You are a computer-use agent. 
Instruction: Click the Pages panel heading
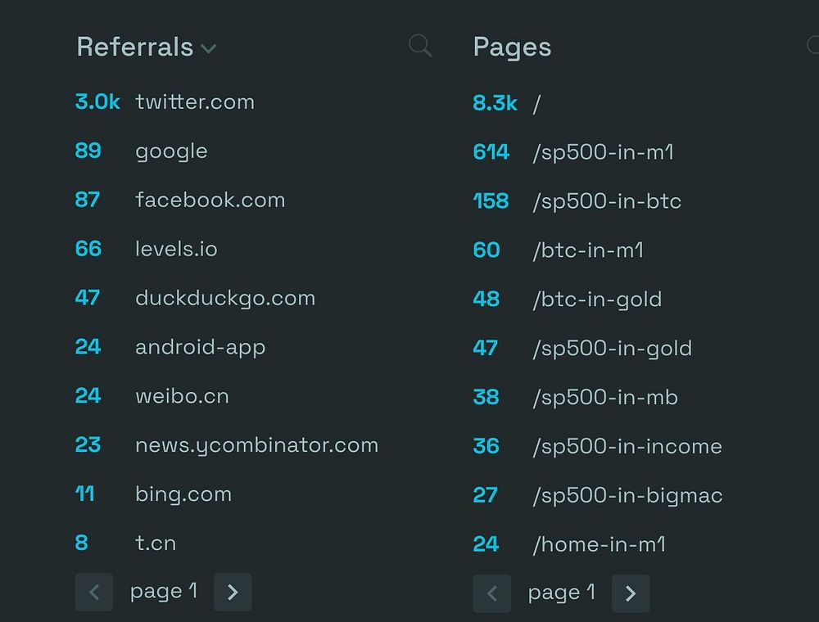[x=512, y=47]
